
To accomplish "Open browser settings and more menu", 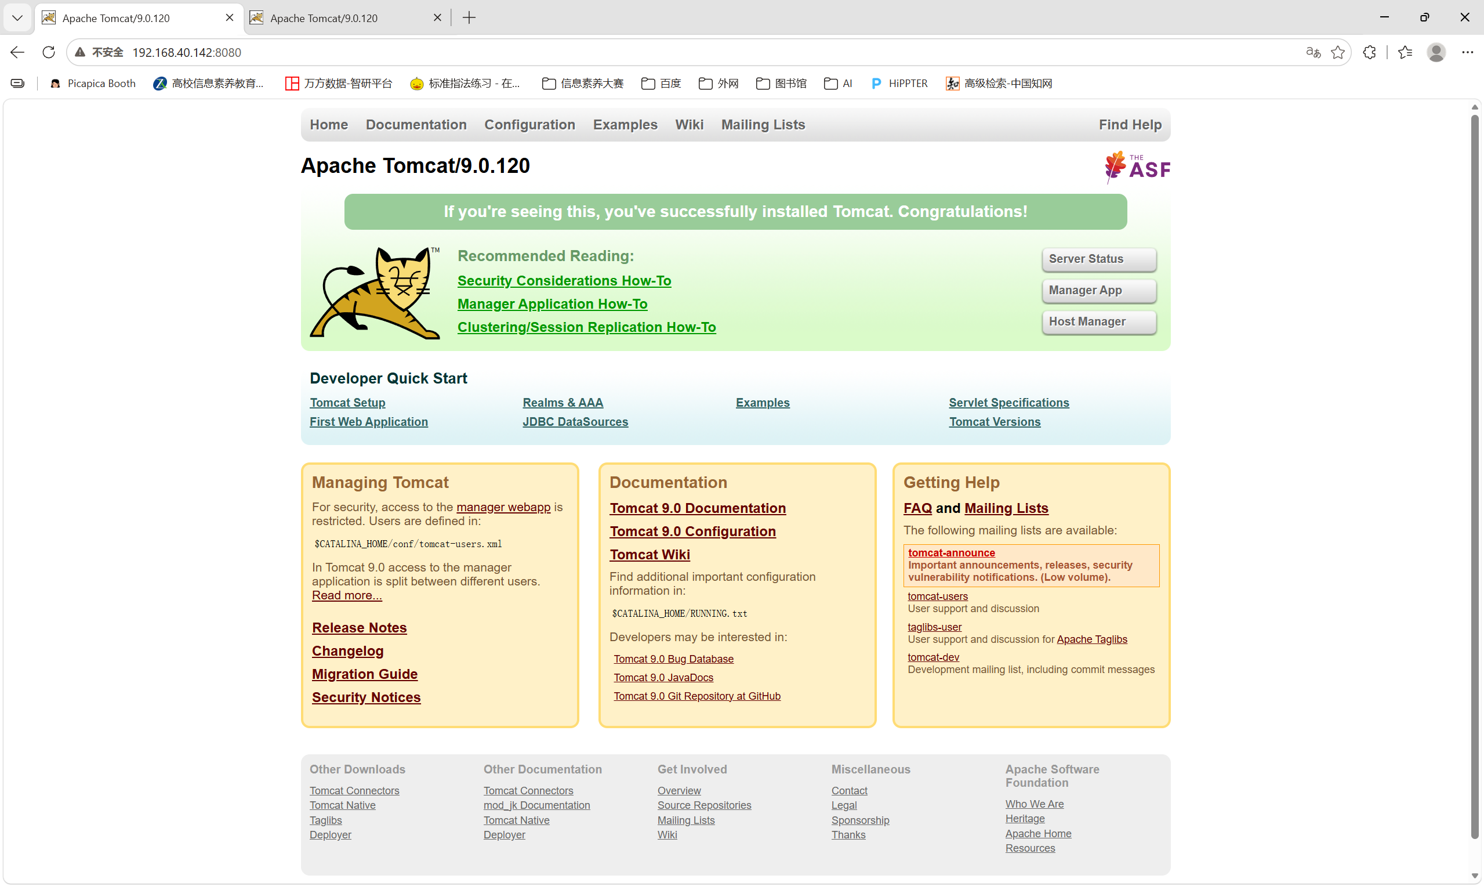I will 1467,53.
